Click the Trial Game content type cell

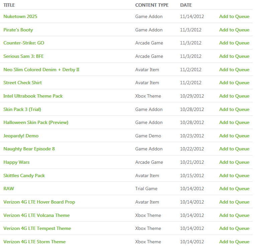click(x=146, y=189)
